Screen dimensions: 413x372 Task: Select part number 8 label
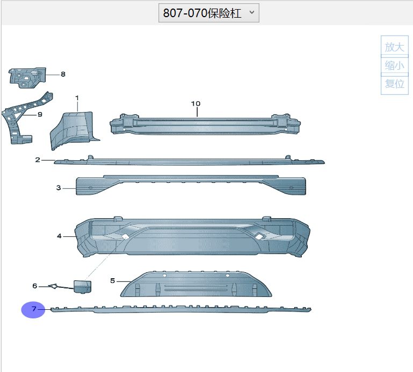(x=63, y=75)
